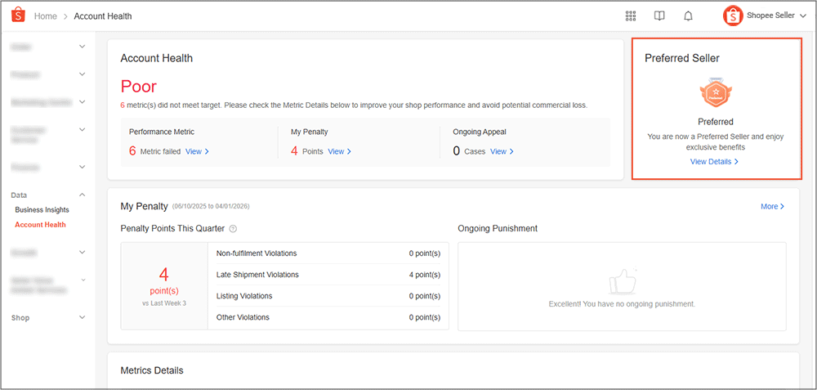Open the notifications bell icon

[688, 16]
